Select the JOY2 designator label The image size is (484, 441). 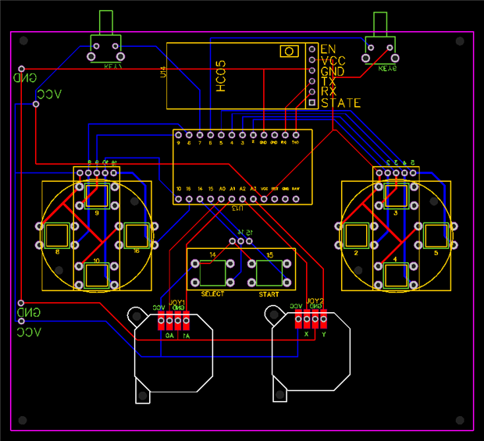click(315, 301)
